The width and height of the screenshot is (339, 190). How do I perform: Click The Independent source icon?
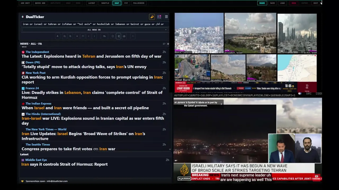(x=23, y=52)
